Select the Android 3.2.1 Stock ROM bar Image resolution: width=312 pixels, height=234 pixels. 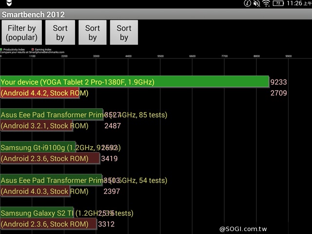pyautogui.click(x=37, y=126)
